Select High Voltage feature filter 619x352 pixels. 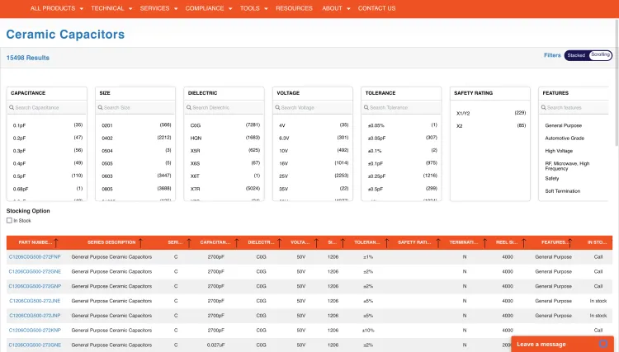[559, 151]
